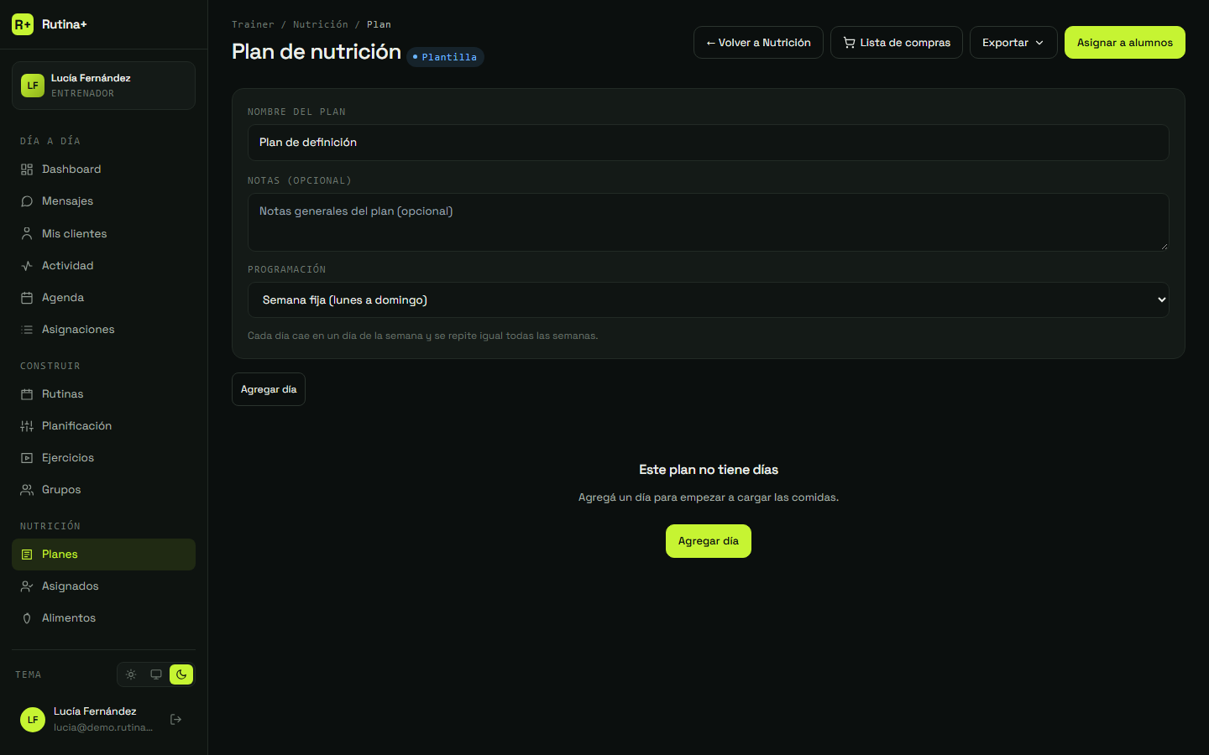1209x755 pixels.
Task: Click the Actividad pulse icon
Action: click(x=27, y=266)
